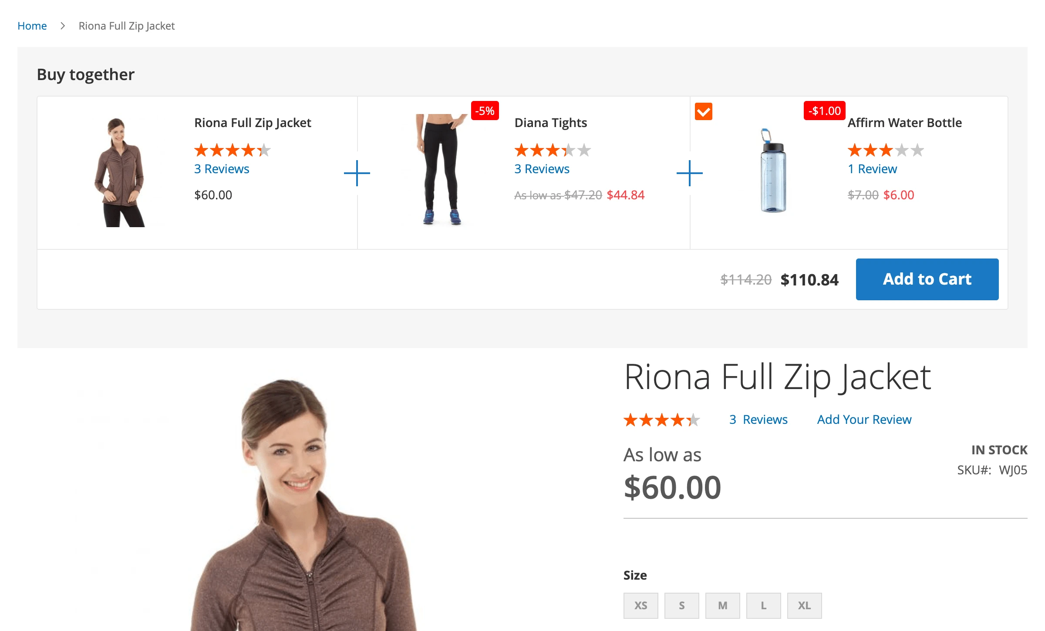Choose size XL option
The image size is (1045, 631).
click(x=804, y=605)
